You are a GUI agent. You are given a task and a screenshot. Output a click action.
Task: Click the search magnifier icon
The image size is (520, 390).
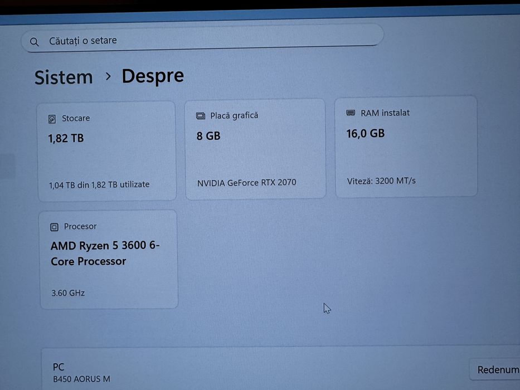34,42
